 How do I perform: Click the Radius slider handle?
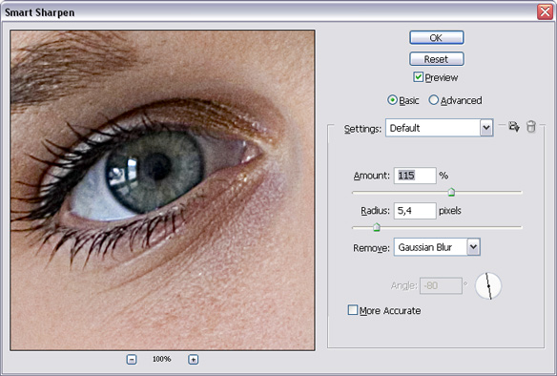point(377,227)
